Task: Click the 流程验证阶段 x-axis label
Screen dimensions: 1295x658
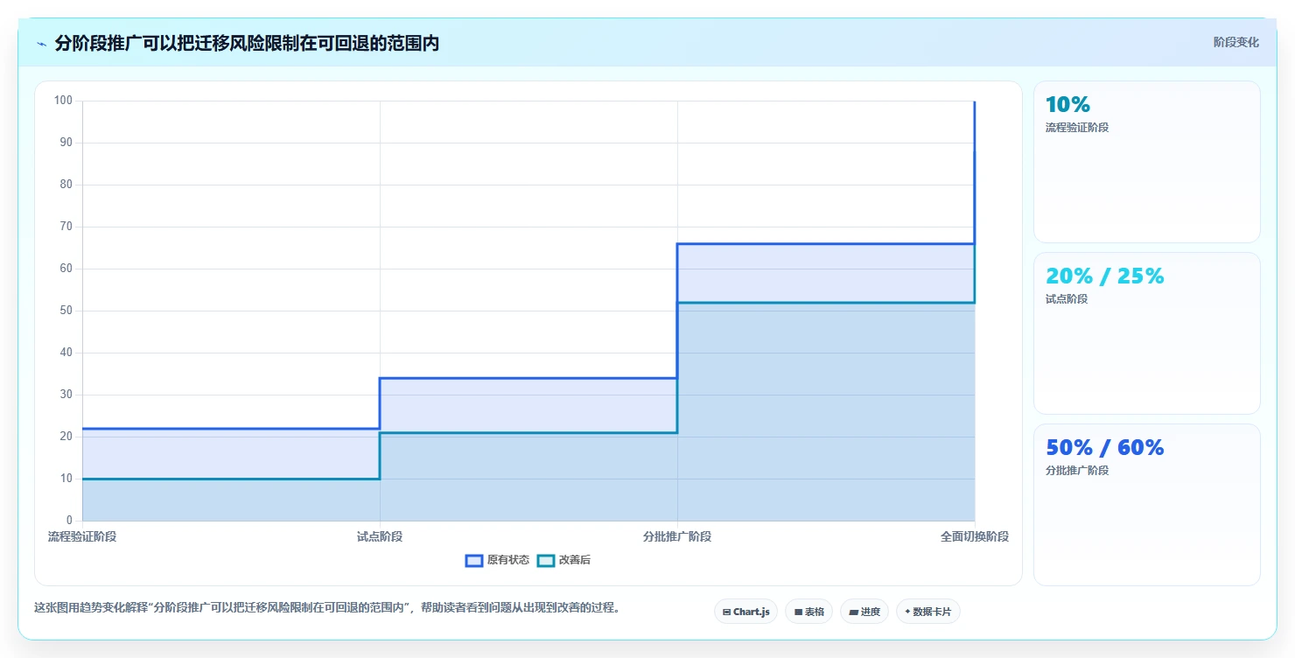Action: [x=82, y=536]
